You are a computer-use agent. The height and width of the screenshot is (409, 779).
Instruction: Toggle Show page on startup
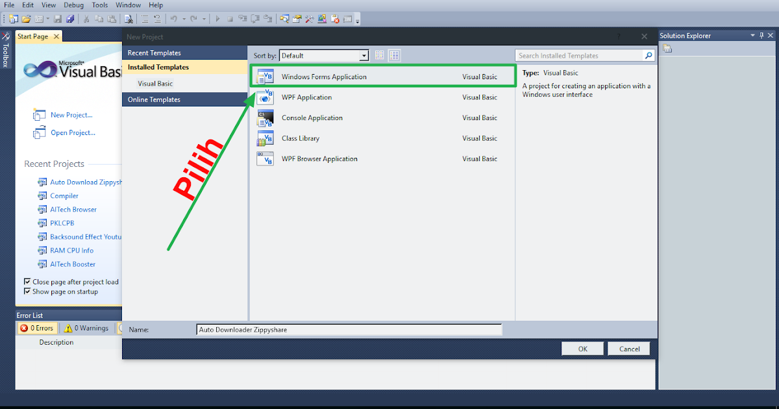click(x=27, y=291)
